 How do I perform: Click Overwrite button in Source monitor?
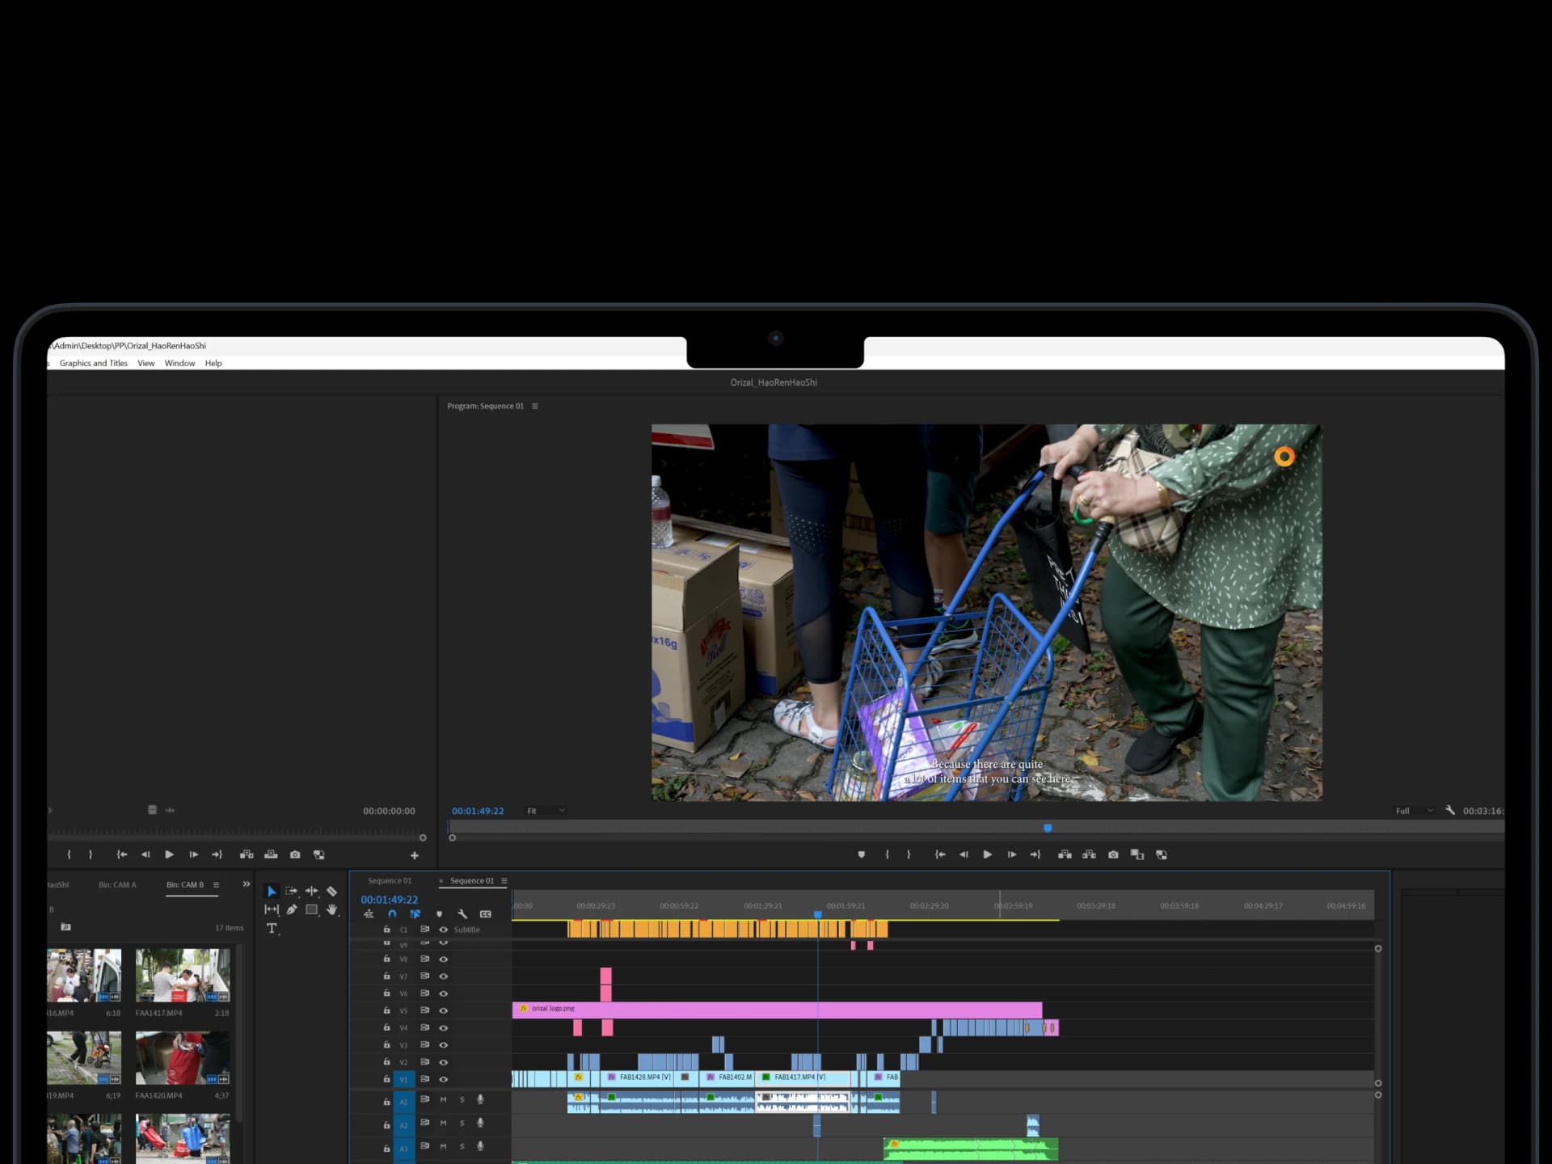(x=271, y=854)
